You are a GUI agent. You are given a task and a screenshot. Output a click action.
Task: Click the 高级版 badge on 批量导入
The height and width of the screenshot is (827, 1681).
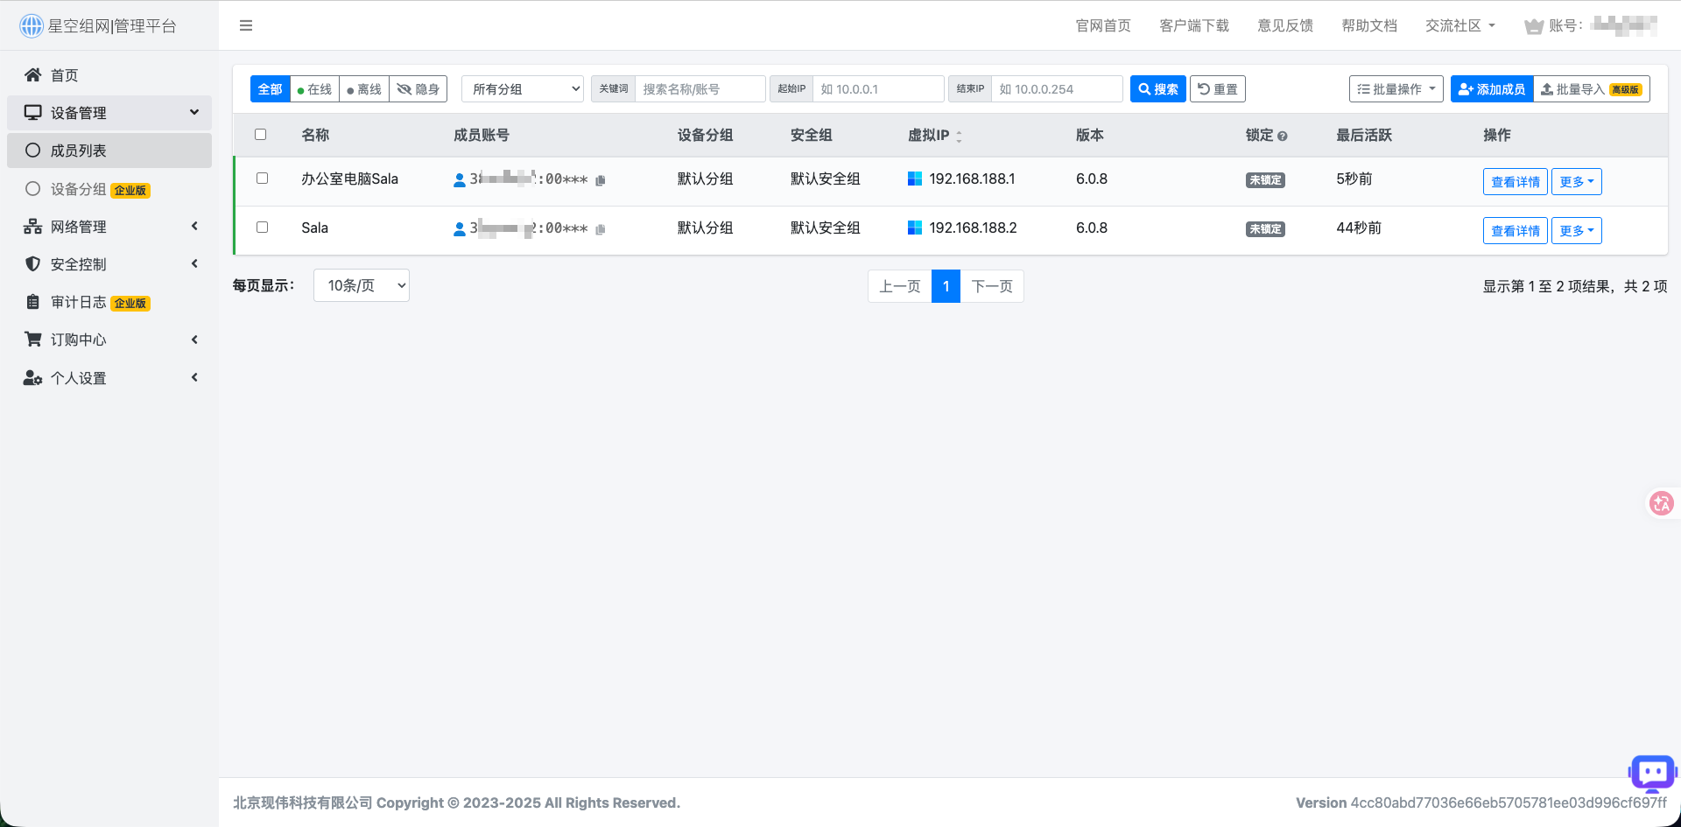pos(1625,90)
